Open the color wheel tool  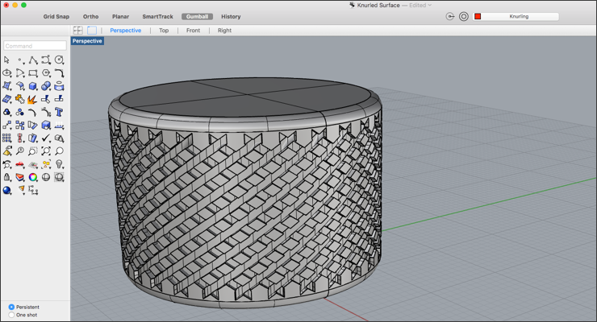point(33,177)
